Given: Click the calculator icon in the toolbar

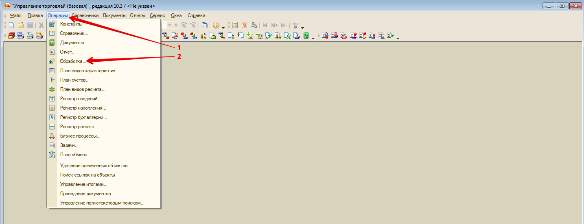Looking at the screenshot, I should (x=235, y=25).
